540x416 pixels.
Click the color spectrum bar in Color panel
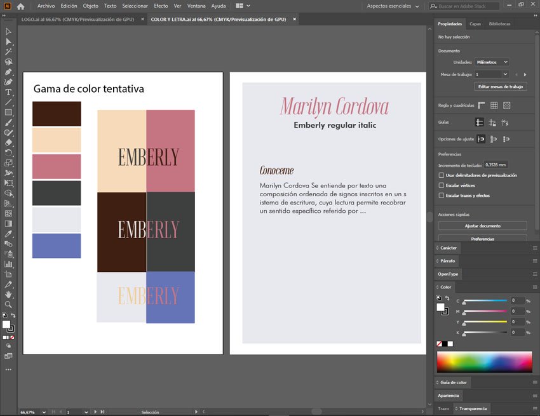(x=484, y=361)
